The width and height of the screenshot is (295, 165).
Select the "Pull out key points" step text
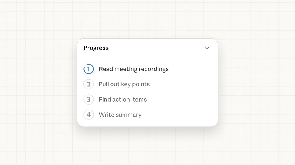124,84
